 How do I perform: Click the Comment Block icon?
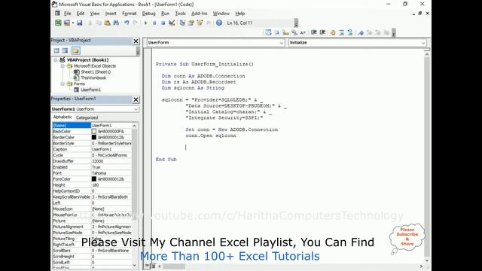point(341,32)
